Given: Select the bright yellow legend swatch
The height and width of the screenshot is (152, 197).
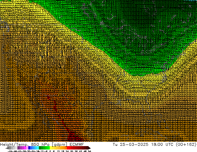Looking at the screenshot, I should (51, 148).
